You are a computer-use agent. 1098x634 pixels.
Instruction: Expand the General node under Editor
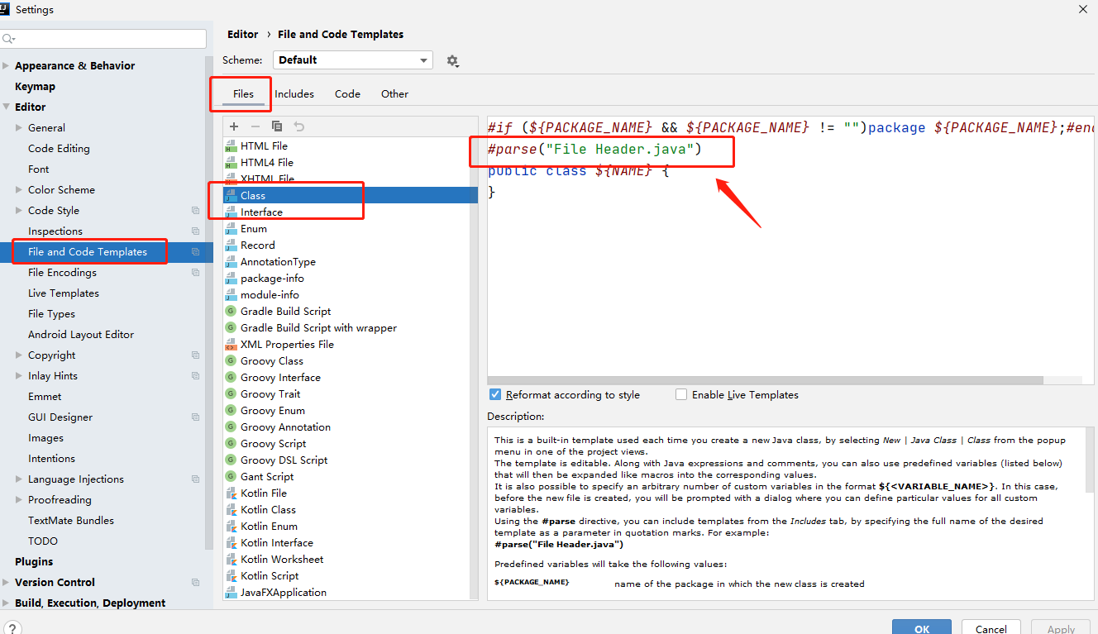click(x=20, y=128)
